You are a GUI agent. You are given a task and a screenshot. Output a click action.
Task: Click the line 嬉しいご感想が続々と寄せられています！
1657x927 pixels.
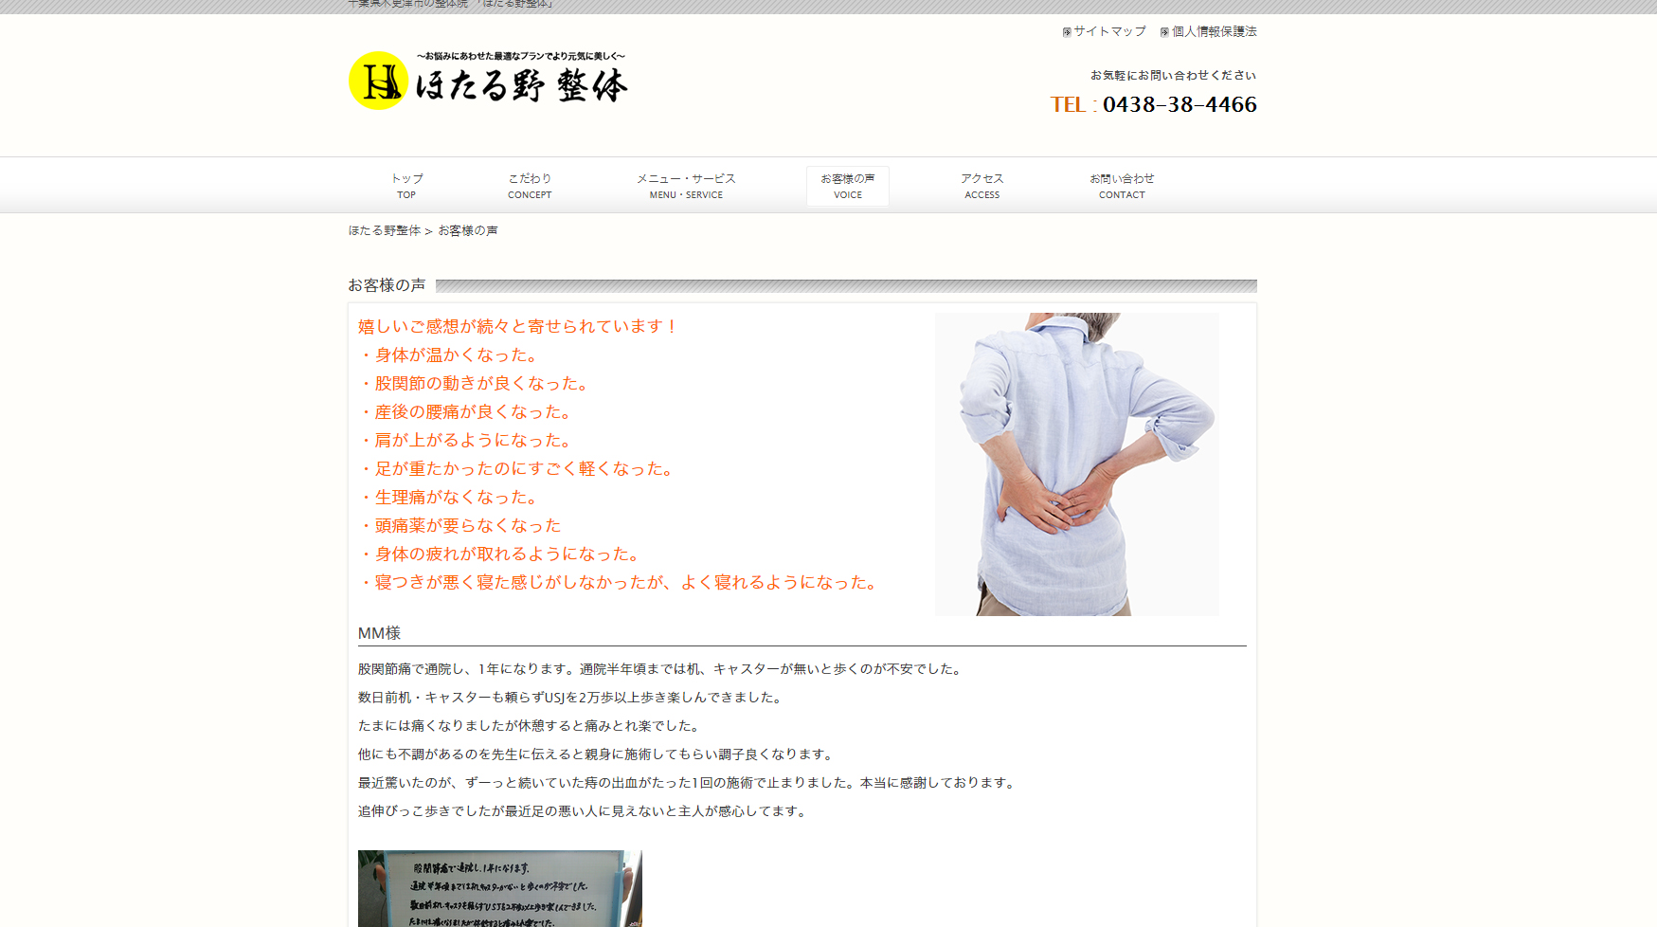tap(518, 326)
